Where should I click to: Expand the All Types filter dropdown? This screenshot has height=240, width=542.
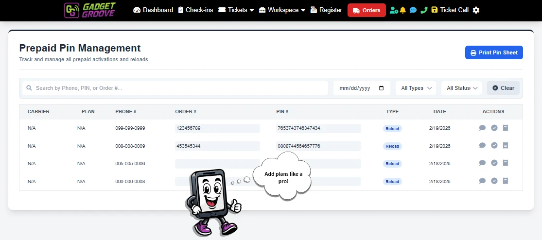pyautogui.click(x=416, y=88)
